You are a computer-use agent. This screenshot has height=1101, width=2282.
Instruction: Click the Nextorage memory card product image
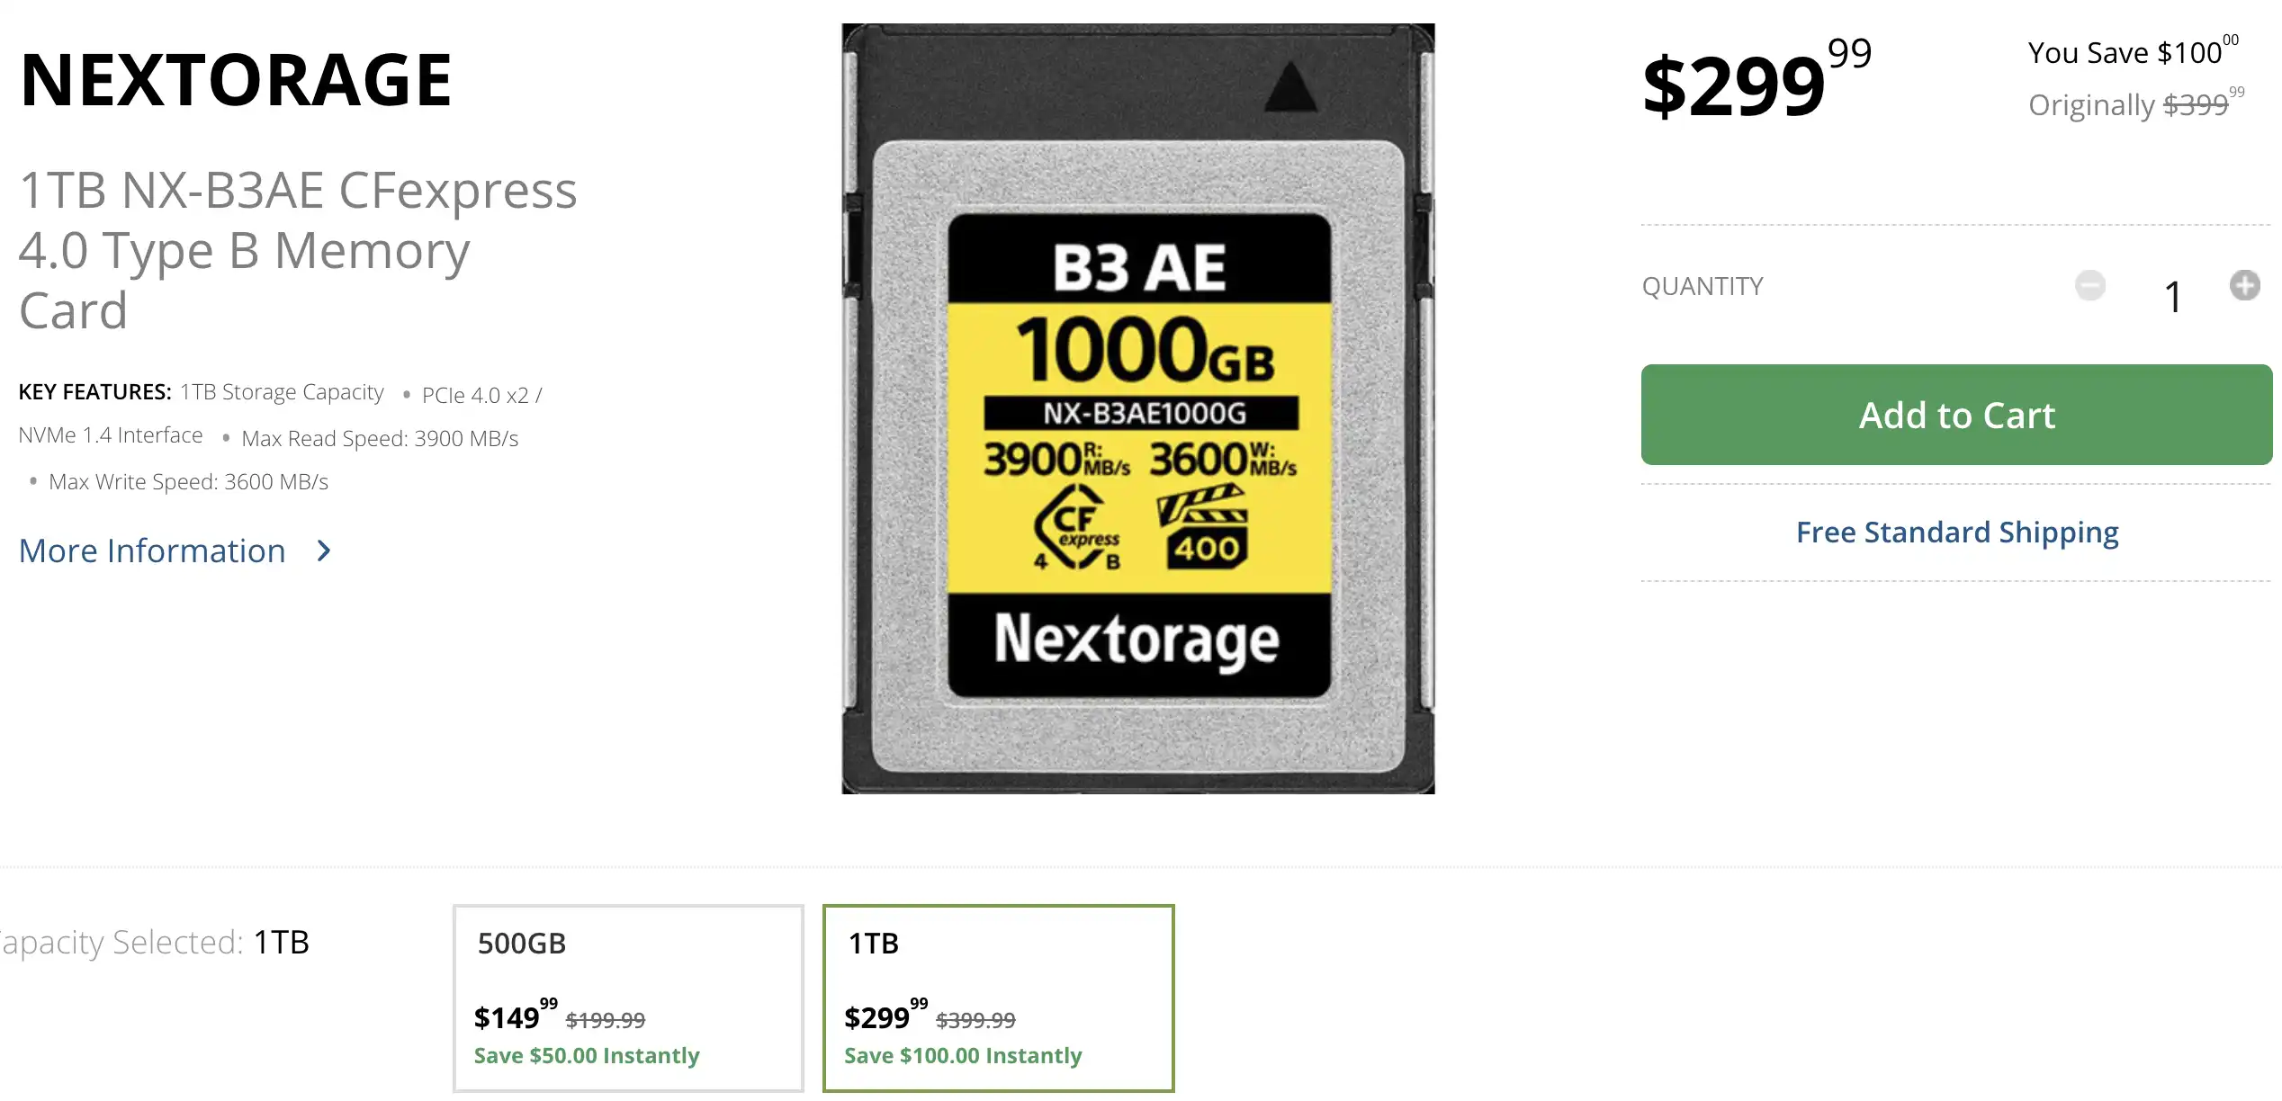(1137, 408)
